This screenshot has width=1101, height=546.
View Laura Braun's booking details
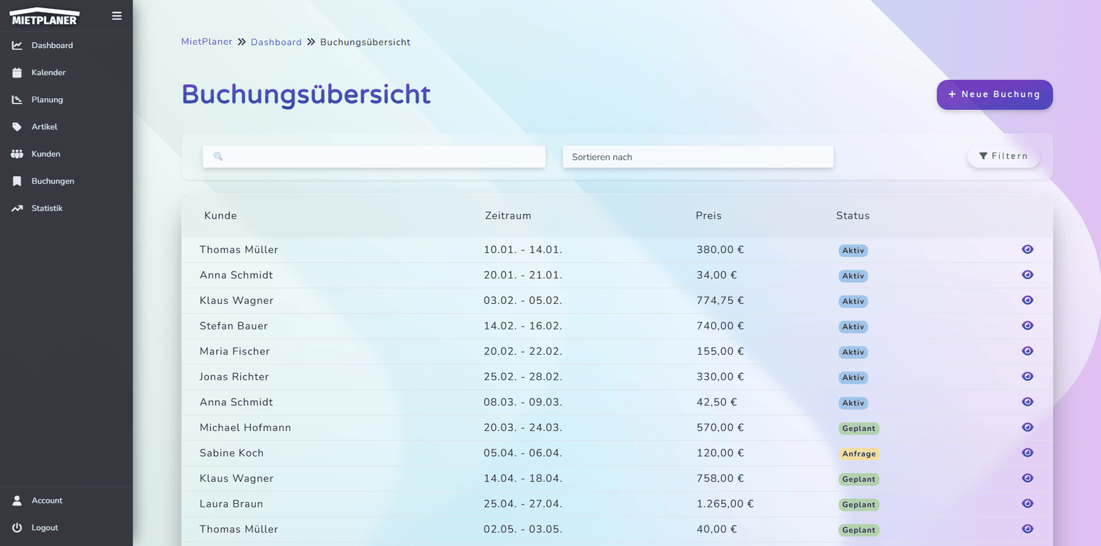coord(1027,504)
